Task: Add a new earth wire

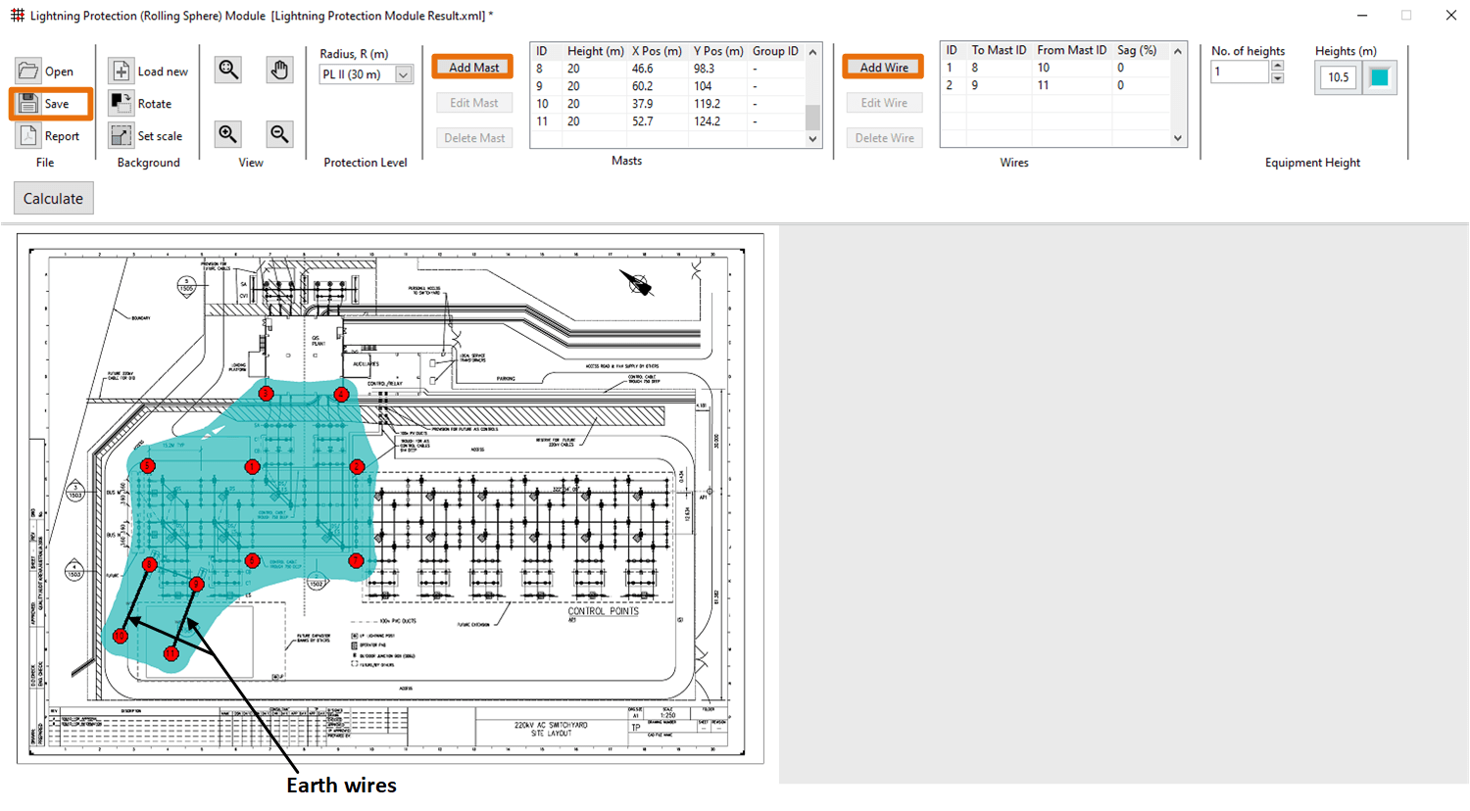Action: [882, 66]
